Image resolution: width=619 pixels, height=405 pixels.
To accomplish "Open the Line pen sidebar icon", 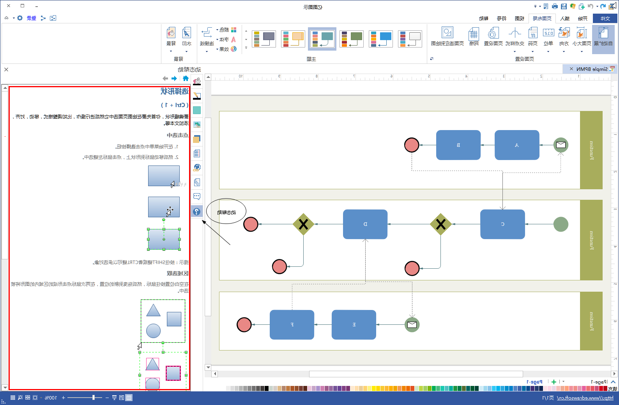I will (x=197, y=96).
